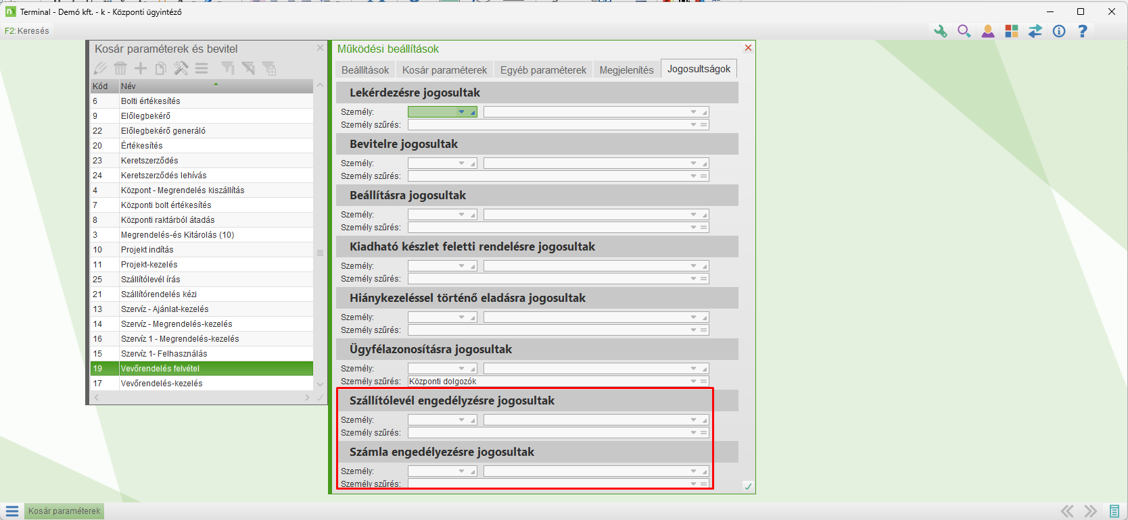Click the Kosár paraméterek tab in bottom bar

point(64,511)
